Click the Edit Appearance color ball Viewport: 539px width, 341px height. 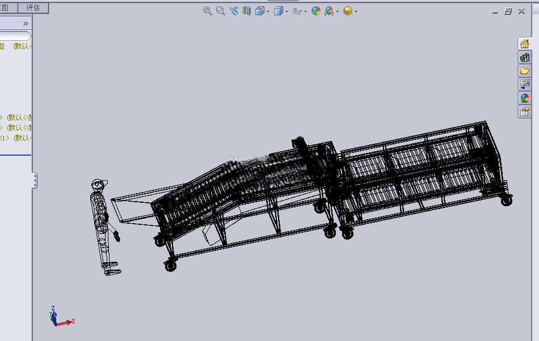point(316,11)
